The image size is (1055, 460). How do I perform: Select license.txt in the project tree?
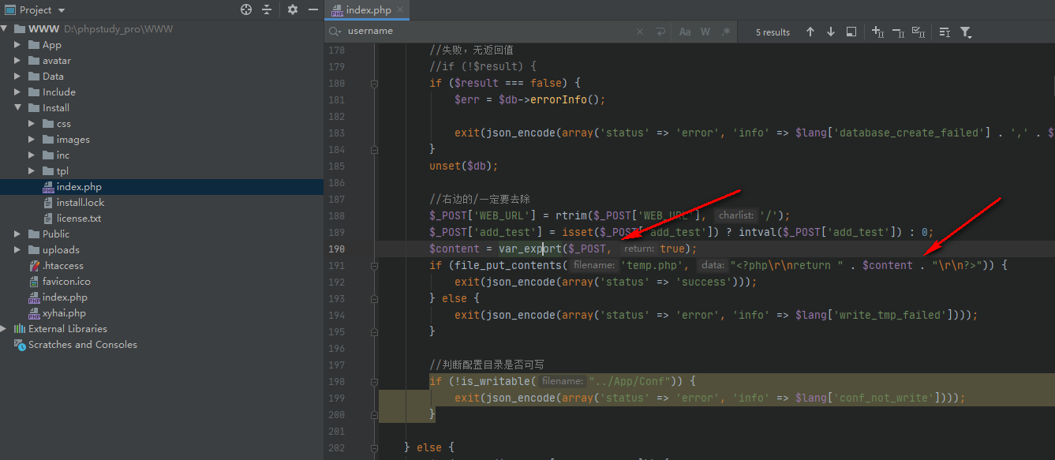click(79, 219)
